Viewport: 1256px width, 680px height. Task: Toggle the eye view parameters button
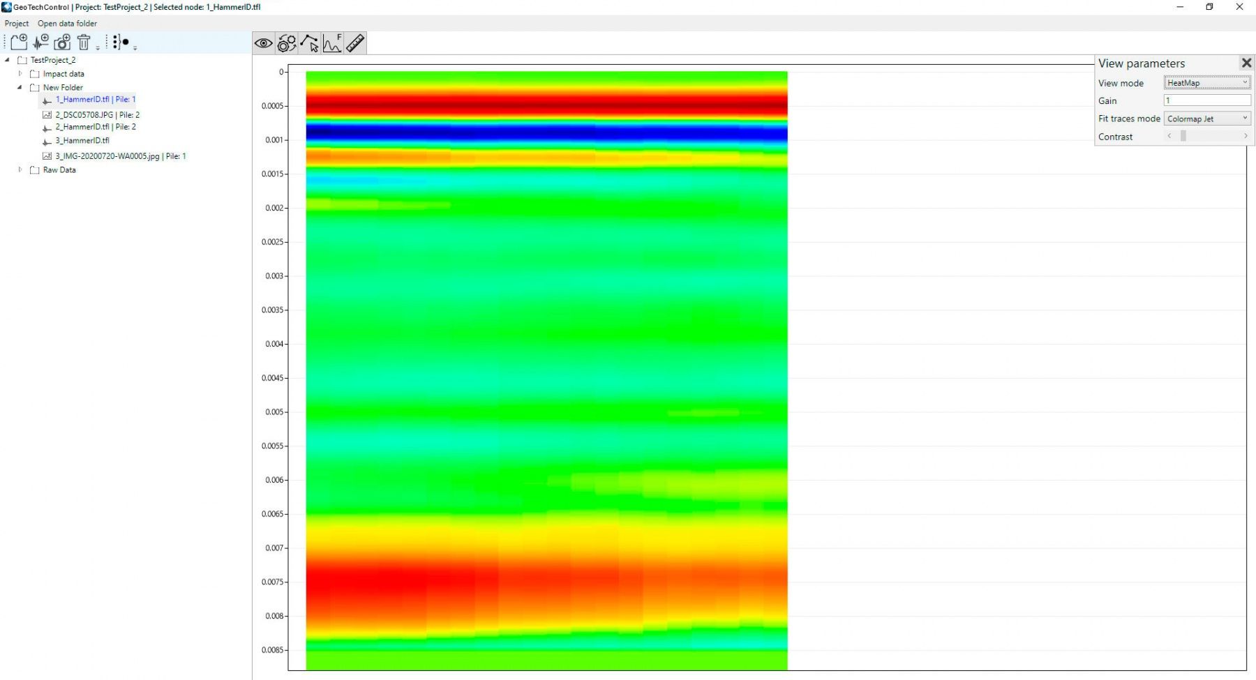pos(264,43)
